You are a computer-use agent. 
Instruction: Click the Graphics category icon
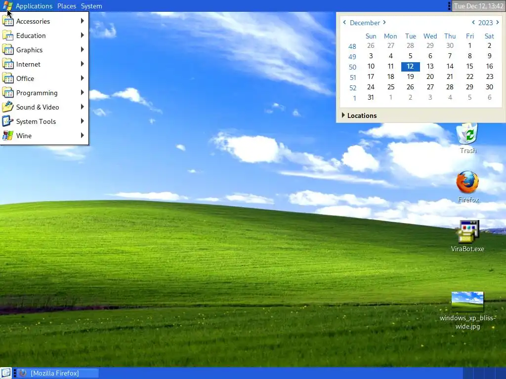8,50
